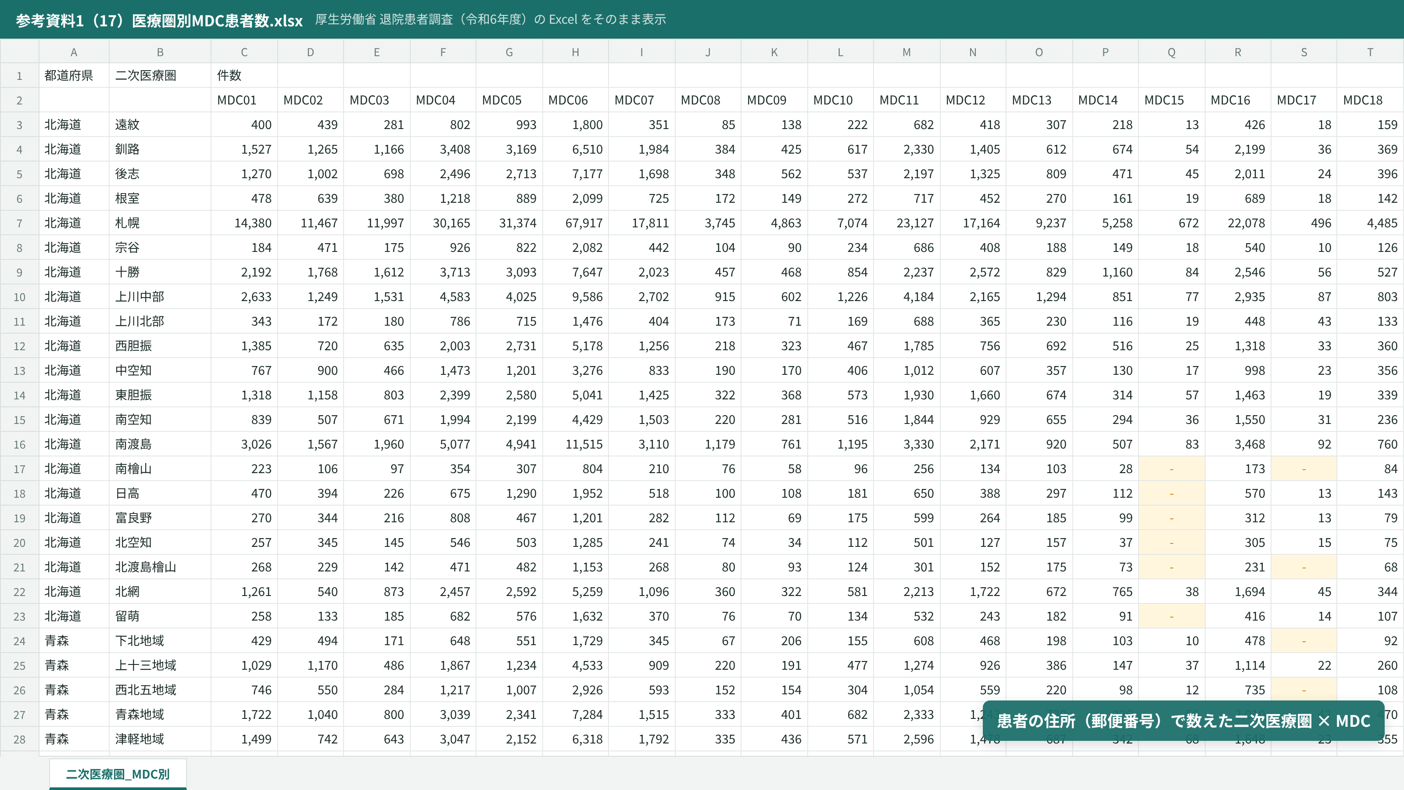Select row header 24
Screen dimensions: 1404x790
pos(20,641)
